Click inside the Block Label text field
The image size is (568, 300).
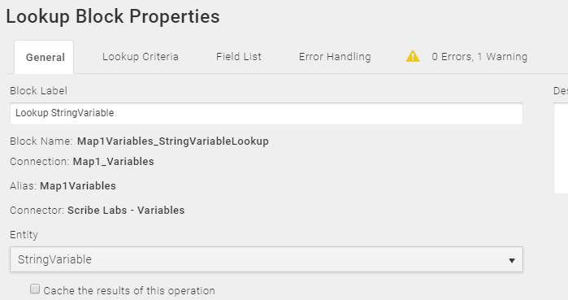point(267,113)
